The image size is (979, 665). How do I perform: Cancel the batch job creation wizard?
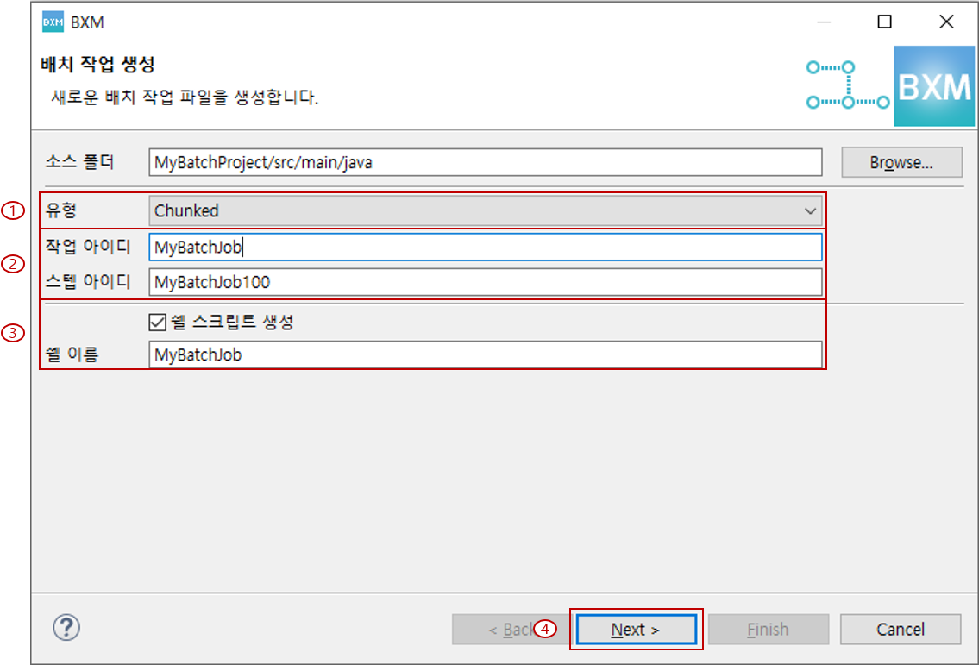pos(901,629)
